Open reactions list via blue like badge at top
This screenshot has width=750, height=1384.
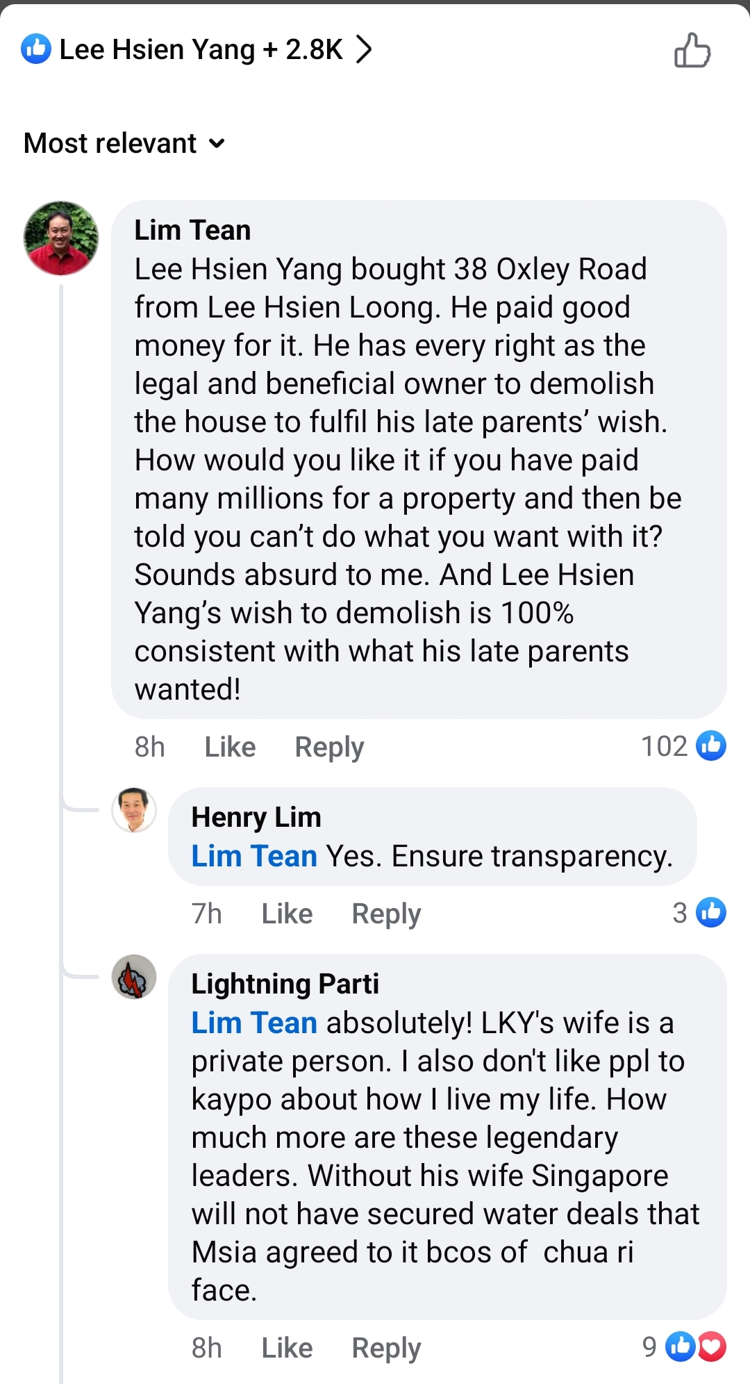[36, 49]
